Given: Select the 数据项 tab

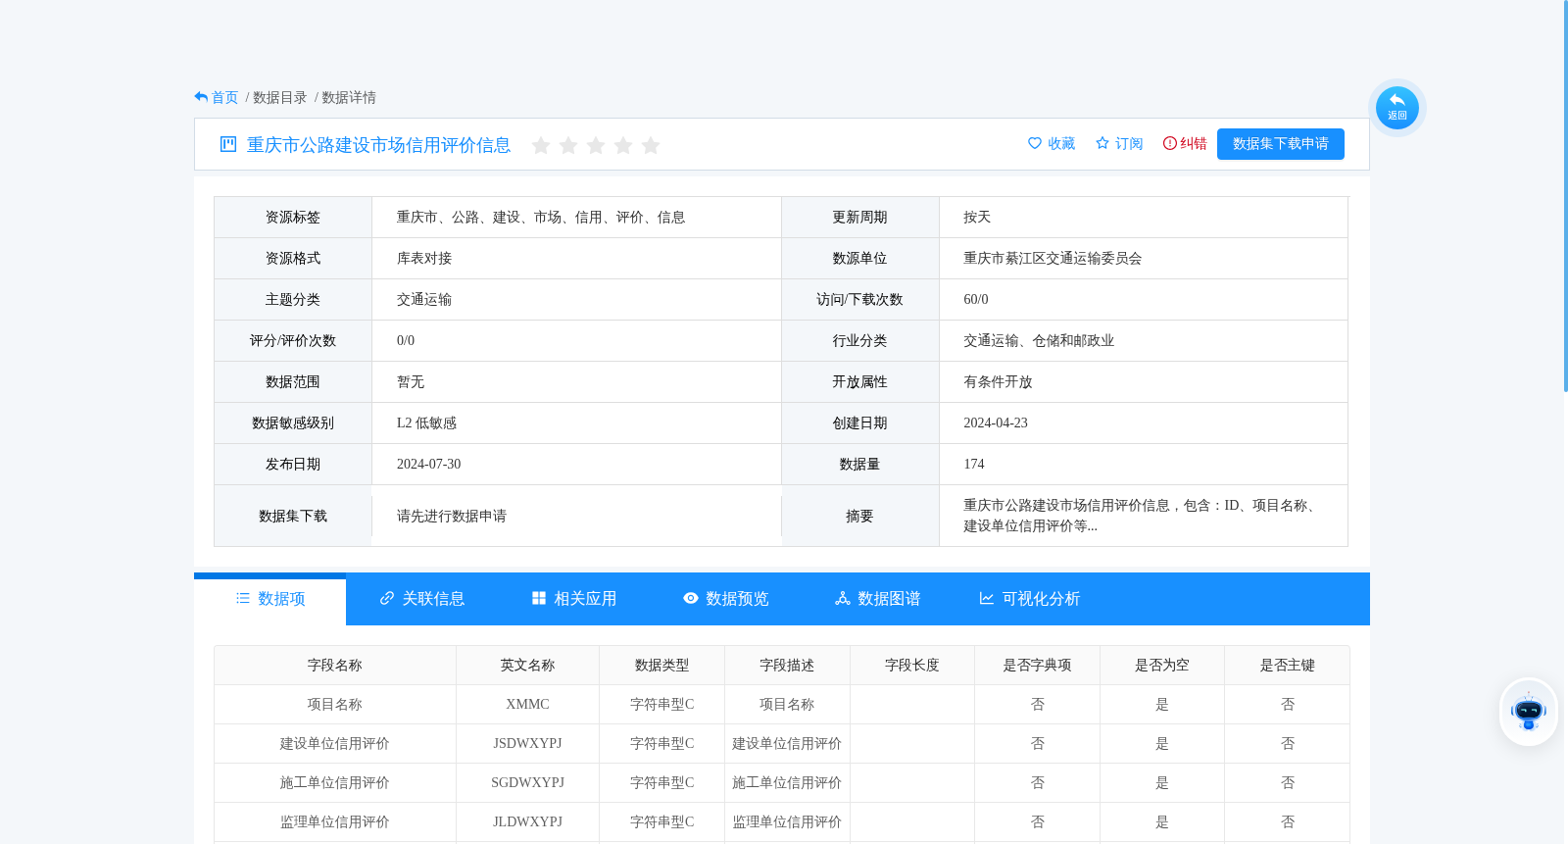Looking at the screenshot, I should coord(270,599).
